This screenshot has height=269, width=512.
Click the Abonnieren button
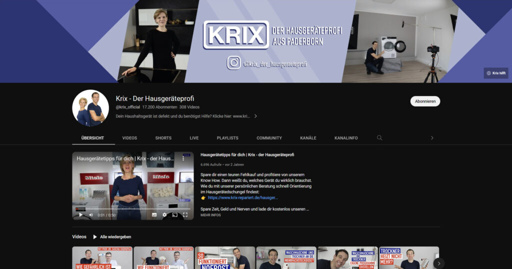pos(425,101)
